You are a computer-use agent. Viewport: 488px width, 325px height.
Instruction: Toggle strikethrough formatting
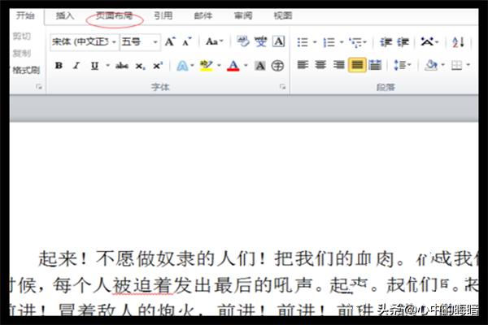click(122, 66)
